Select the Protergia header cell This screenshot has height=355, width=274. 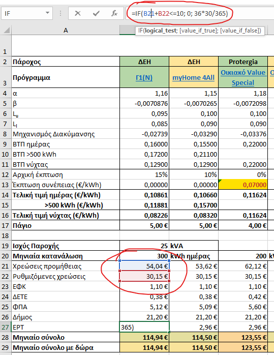tap(243, 62)
